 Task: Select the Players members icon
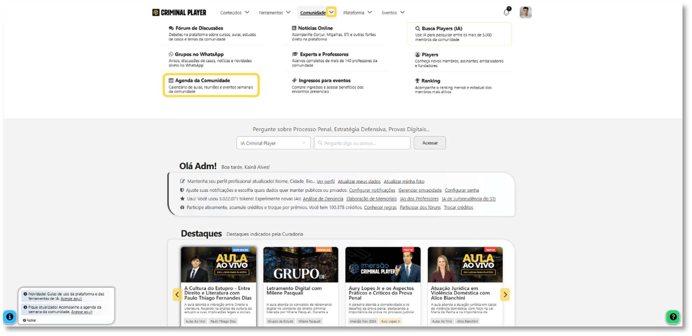pyautogui.click(x=417, y=54)
